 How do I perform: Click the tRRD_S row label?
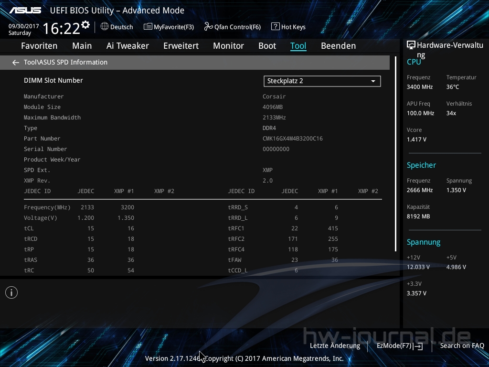238,207
